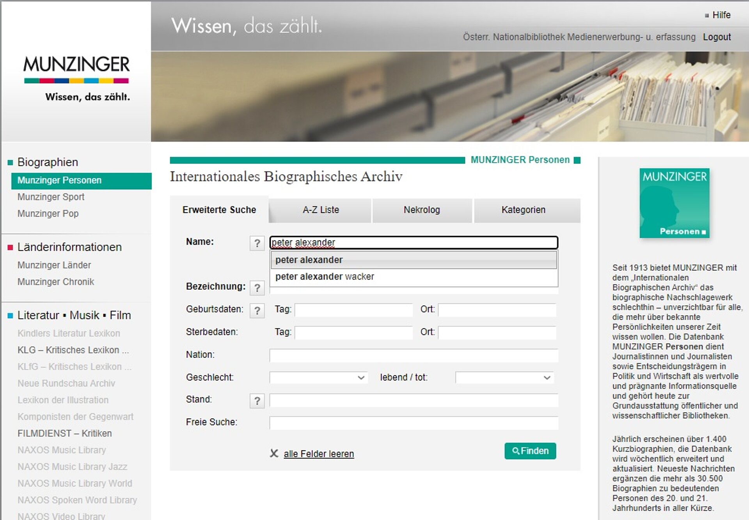The height and width of the screenshot is (520, 749).
Task: Click the 'MUNZINGER Personen' green heading
Action: (520, 160)
